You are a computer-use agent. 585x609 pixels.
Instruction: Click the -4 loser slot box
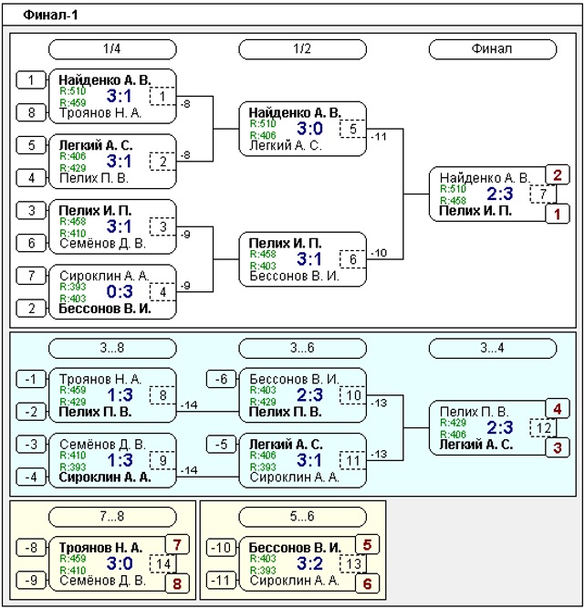pyautogui.click(x=31, y=477)
